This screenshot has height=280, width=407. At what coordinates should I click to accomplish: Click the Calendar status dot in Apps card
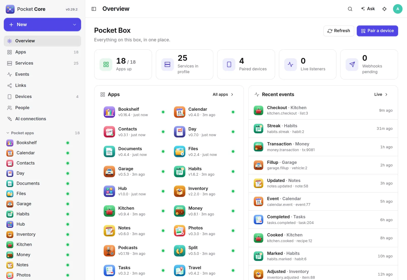(233, 112)
